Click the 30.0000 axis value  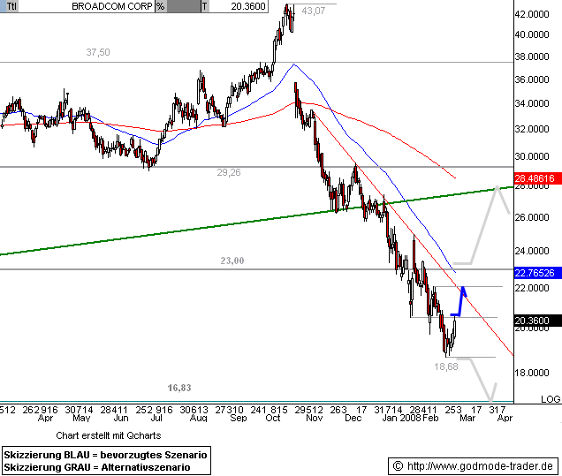532,156
